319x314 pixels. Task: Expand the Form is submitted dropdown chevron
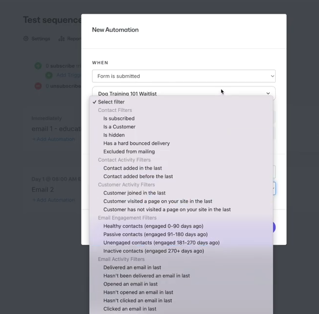point(272,76)
